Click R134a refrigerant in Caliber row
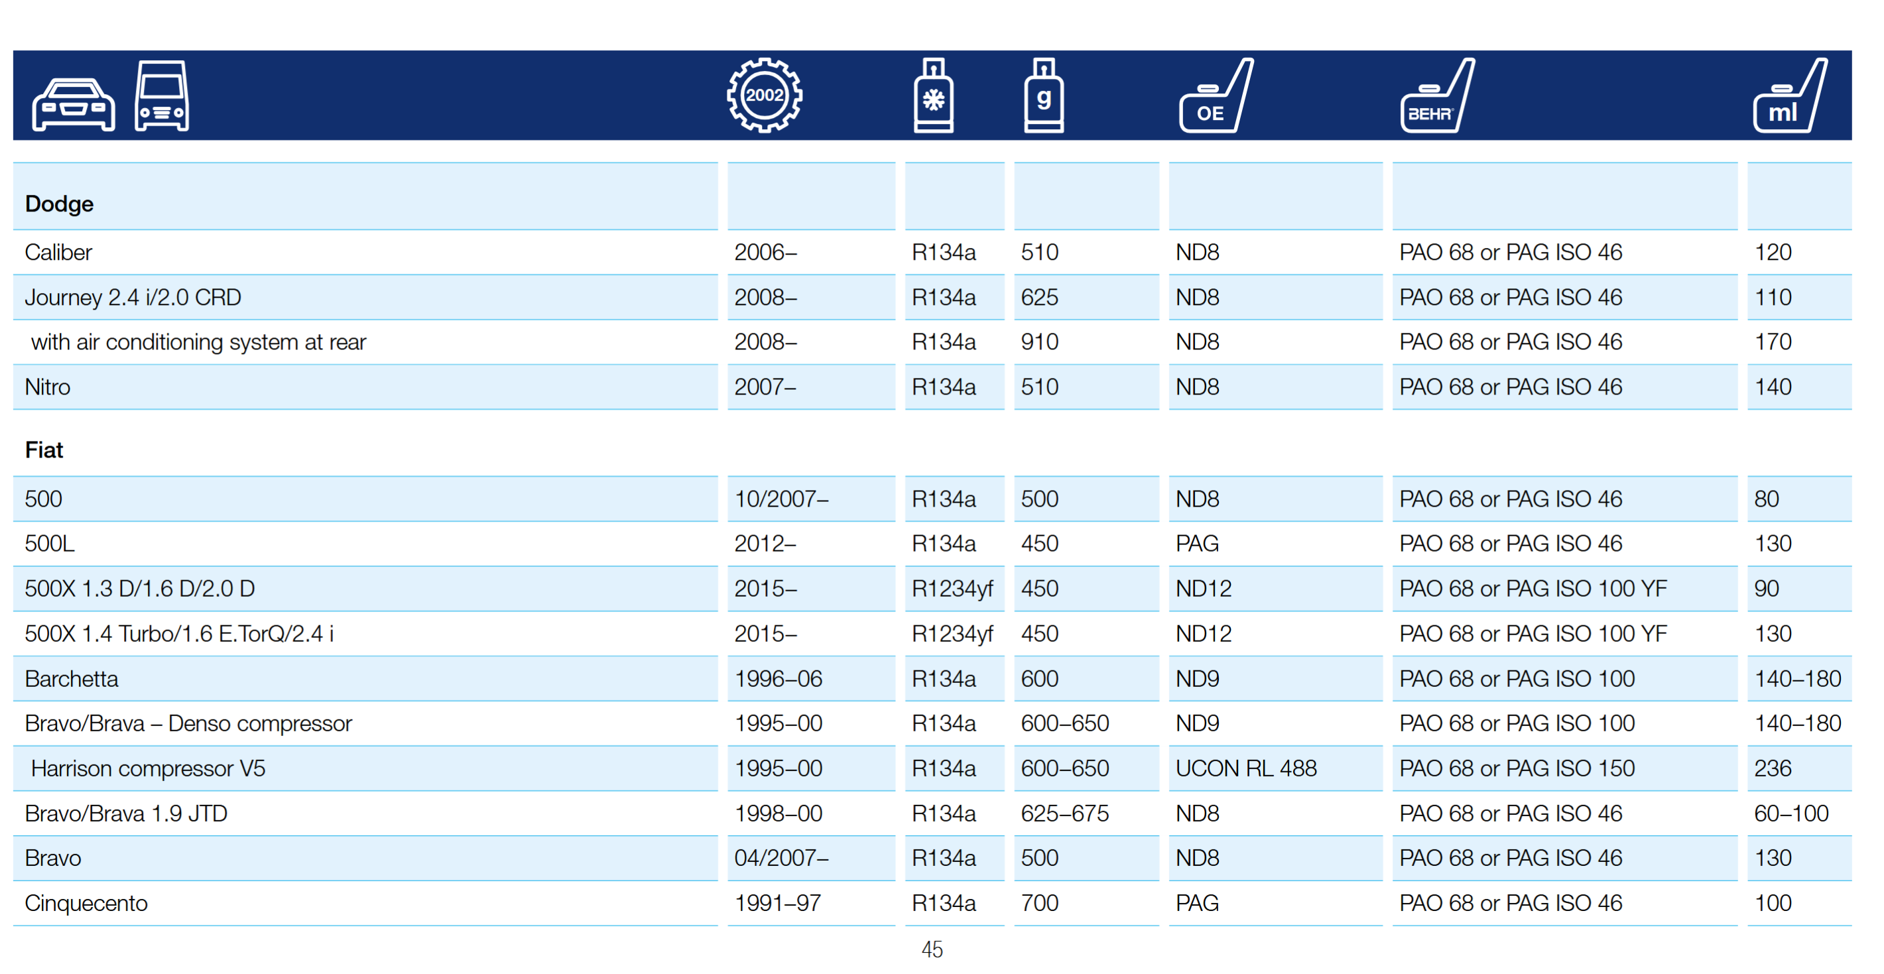Viewport: 1884px width, 974px height. pos(944,251)
